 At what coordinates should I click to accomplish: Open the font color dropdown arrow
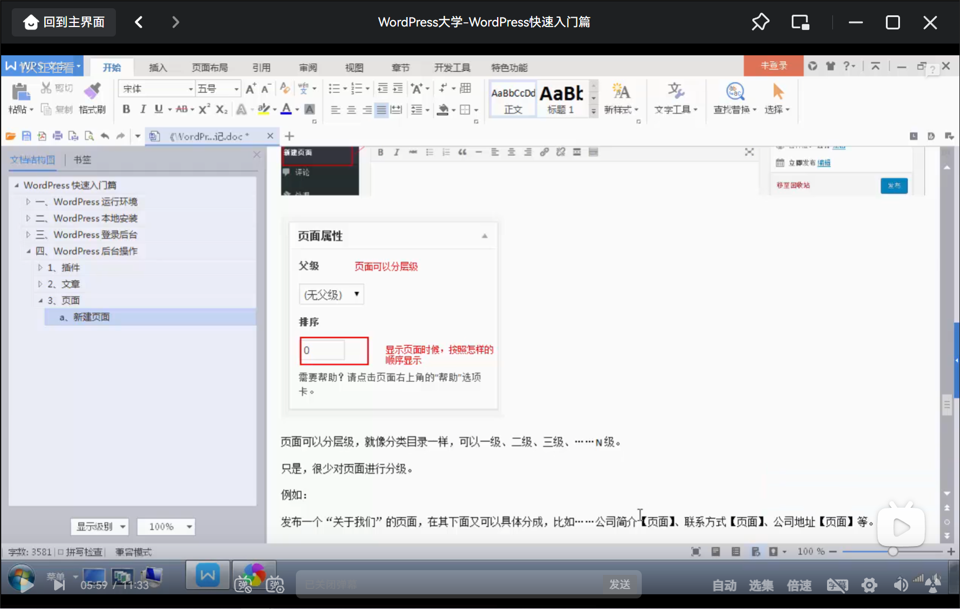297,110
